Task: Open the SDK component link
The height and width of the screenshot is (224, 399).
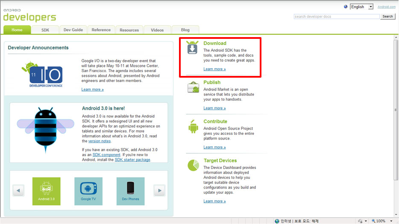Action: point(106,155)
